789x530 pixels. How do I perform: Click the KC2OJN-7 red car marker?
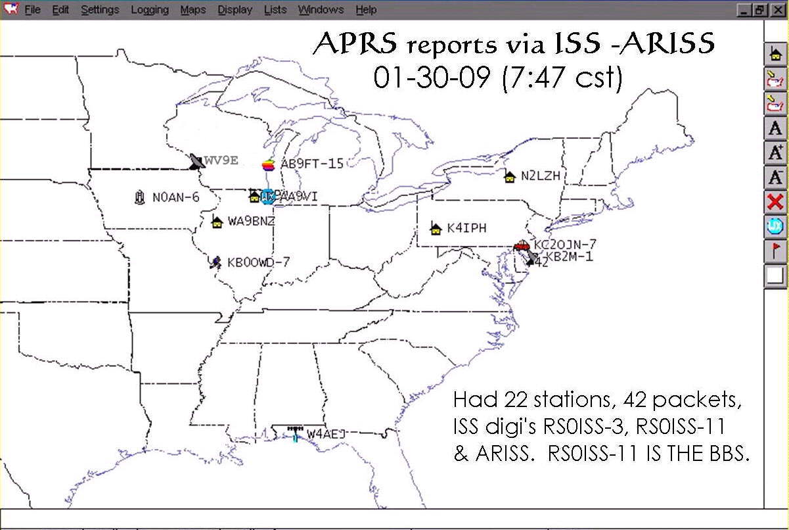[x=522, y=246]
